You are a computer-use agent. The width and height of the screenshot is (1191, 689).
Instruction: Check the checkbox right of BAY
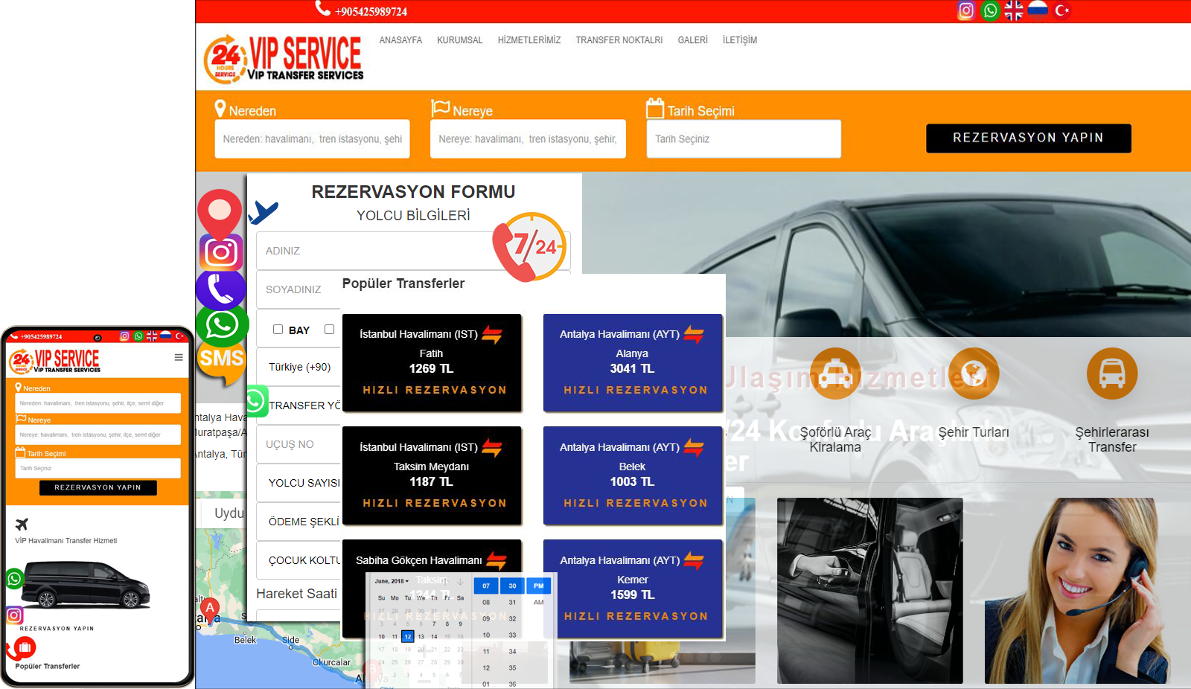click(329, 330)
